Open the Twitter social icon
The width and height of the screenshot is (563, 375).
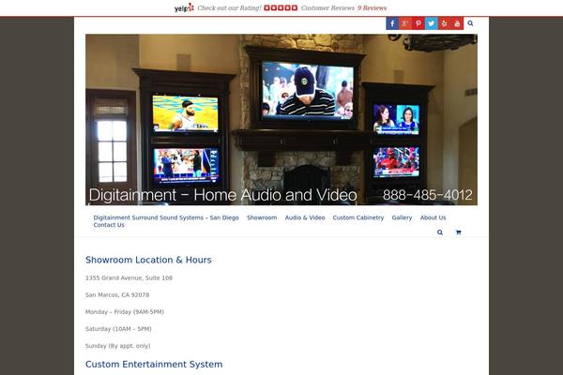431,23
